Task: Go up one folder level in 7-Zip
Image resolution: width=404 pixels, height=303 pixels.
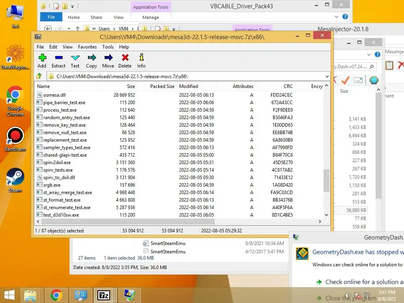Action: tap(39, 76)
